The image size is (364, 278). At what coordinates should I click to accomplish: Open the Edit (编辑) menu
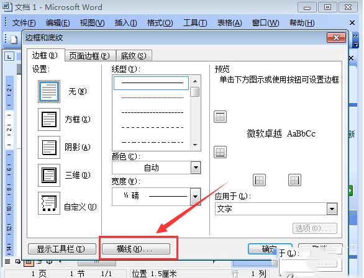[x=58, y=23]
